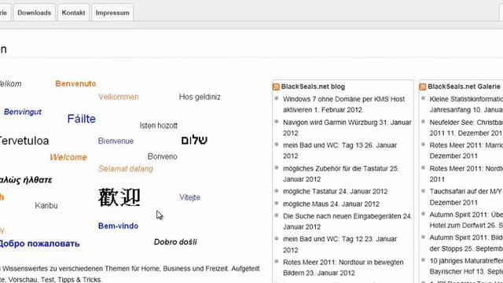Open gallery entry 'Kleine Statistikinformation'
Screen dimensions: 503x283
coord(466,105)
